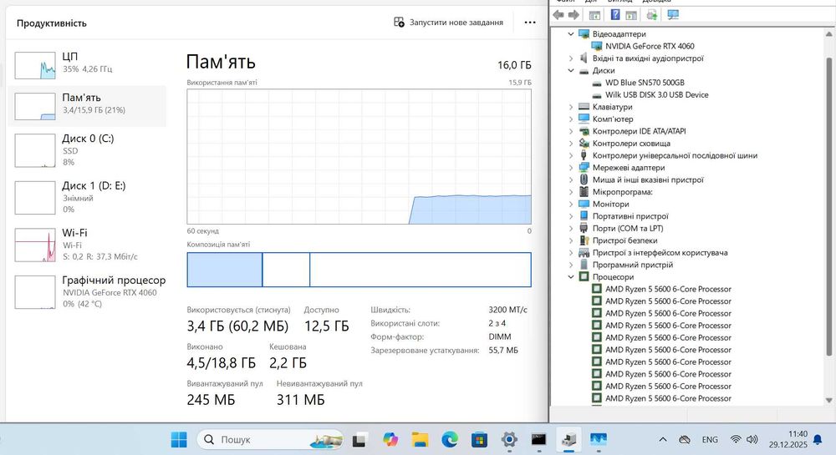836x455 pixels.
Task: Click the scroll-down arrow in Device Manager
Action: click(x=828, y=400)
